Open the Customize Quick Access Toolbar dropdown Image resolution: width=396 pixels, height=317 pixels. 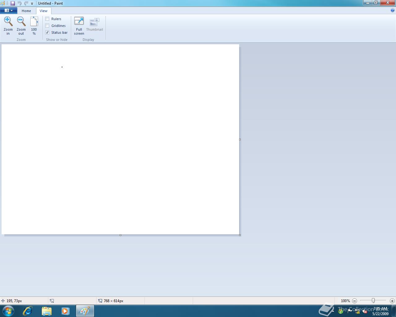(32, 3)
